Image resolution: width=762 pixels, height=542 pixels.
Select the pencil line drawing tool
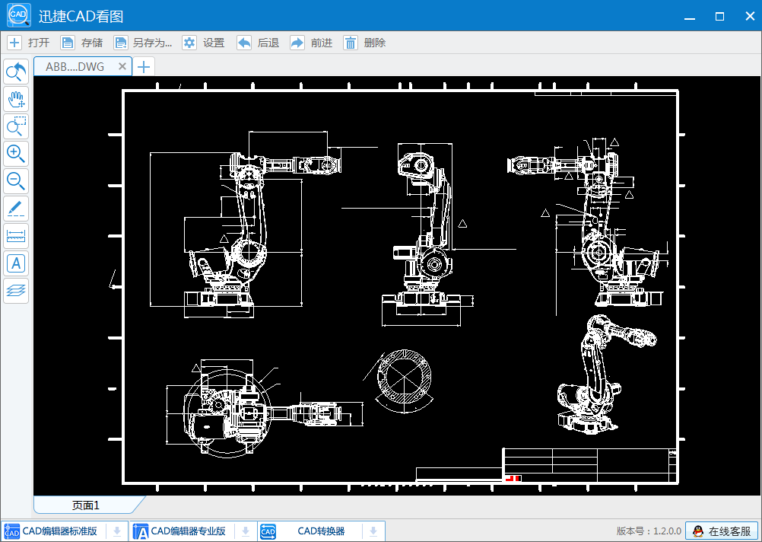coord(16,209)
